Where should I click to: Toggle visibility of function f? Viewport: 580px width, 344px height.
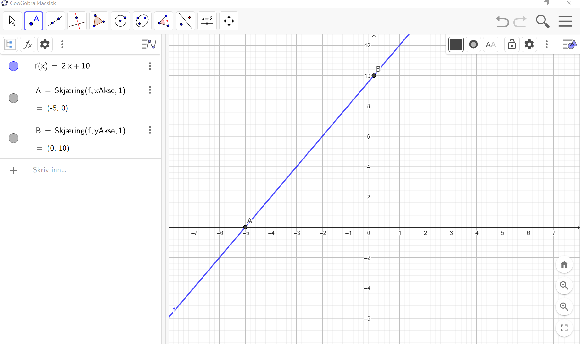click(13, 66)
